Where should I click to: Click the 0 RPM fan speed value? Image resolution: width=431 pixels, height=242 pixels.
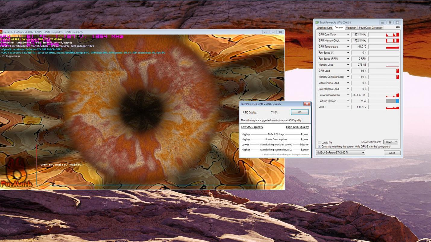point(359,59)
